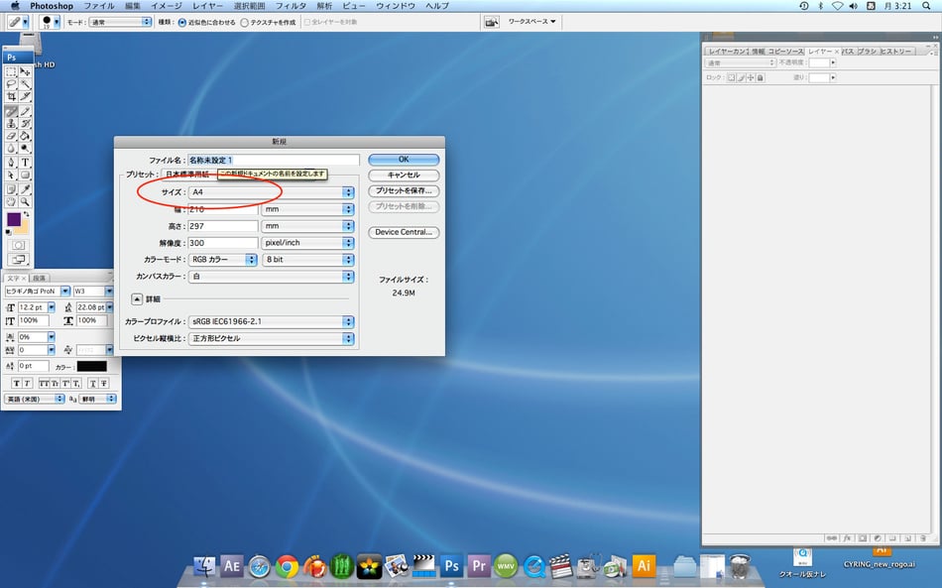
Task: Select the Type tool in the toolbox
Action: pos(25,162)
